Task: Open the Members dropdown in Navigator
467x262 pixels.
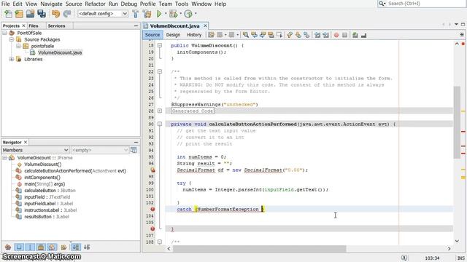Action: click(x=36, y=151)
